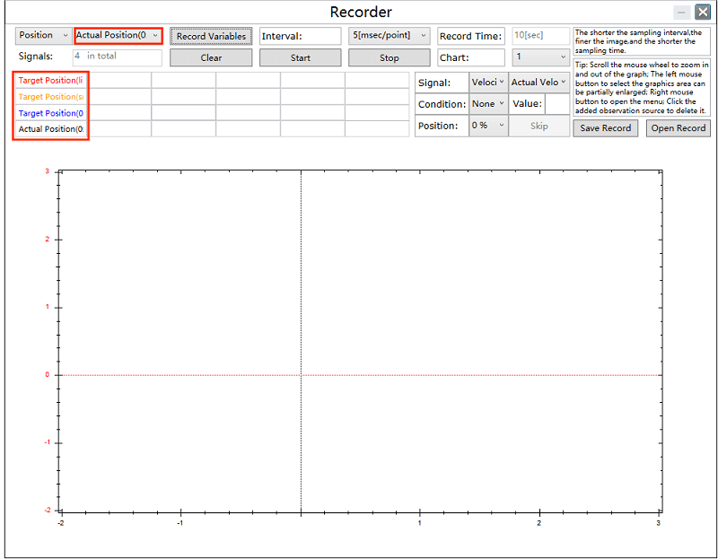The image size is (718, 559).
Task: Expand the Position 0 % dropdown
Action: (x=488, y=126)
